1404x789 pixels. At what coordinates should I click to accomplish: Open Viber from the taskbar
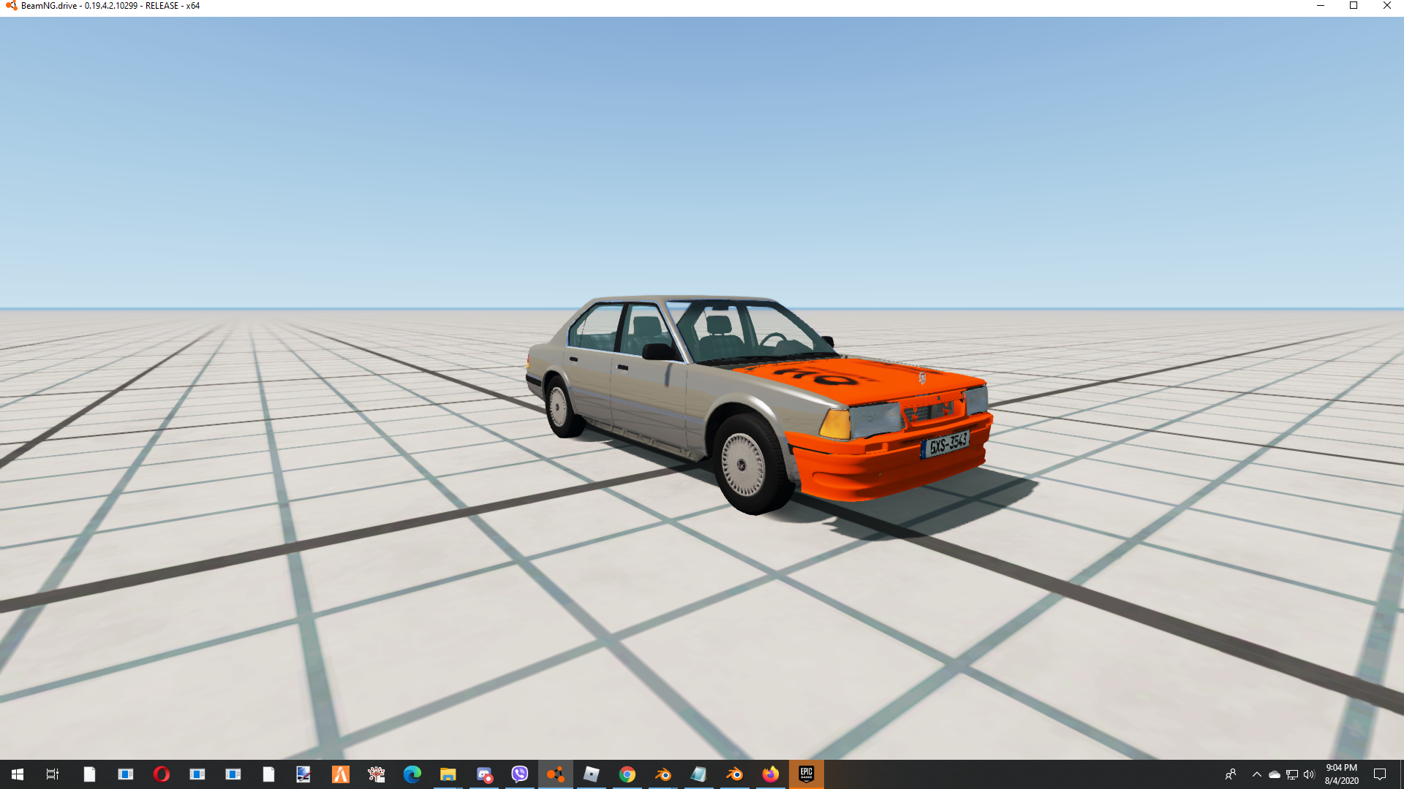point(520,774)
